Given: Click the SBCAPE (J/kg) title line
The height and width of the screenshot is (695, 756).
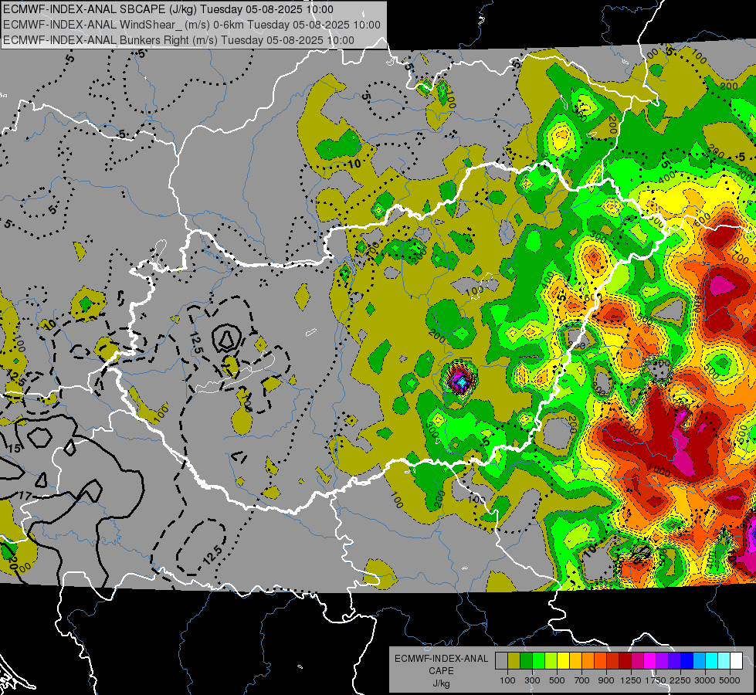Looking at the screenshot, I should 168,9.
